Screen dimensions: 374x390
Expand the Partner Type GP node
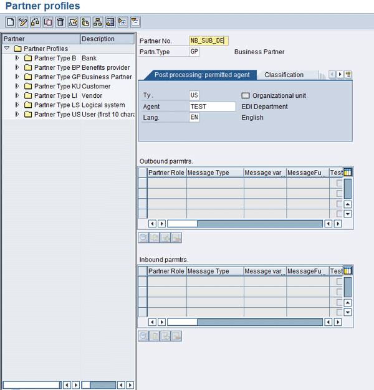pyautogui.click(x=17, y=77)
